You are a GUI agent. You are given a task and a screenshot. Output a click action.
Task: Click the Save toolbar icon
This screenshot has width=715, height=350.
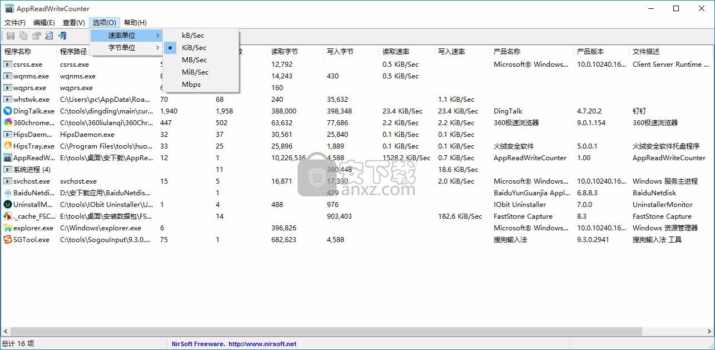click(10, 36)
